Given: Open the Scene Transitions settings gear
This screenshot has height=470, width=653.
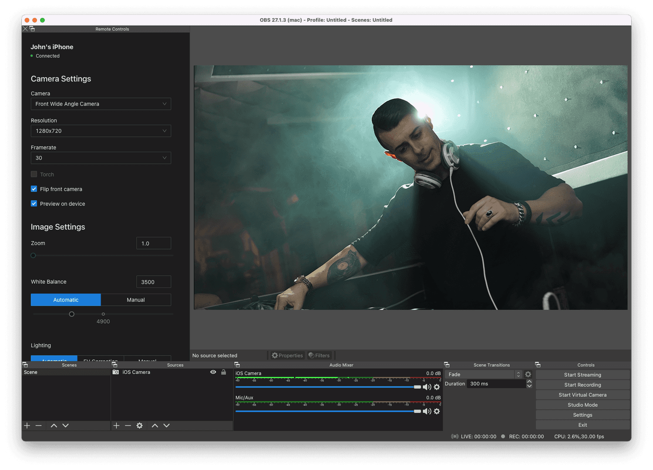Looking at the screenshot, I should pyautogui.click(x=528, y=374).
